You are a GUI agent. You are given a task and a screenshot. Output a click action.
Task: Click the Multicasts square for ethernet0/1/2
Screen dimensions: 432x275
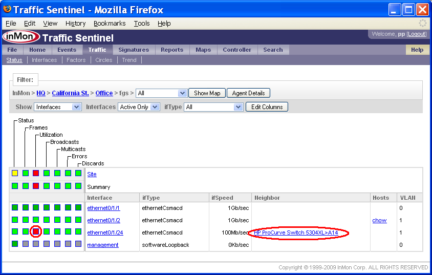click(x=57, y=220)
